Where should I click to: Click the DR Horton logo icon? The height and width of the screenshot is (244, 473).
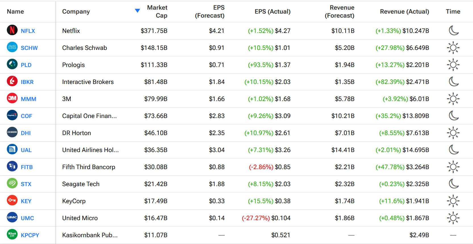(x=12, y=132)
